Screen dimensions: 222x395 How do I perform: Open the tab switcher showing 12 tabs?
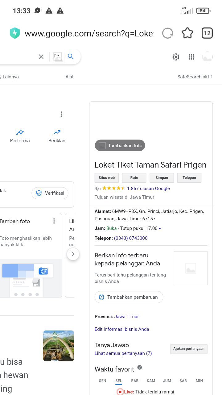pyautogui.click(x=207, y=33)
